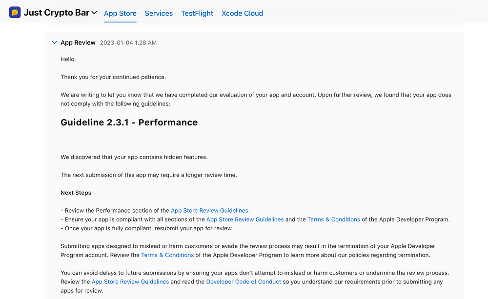488x299 pixels.
Task: Click the 'Hello,' greeting line
Action: point(68,59)
